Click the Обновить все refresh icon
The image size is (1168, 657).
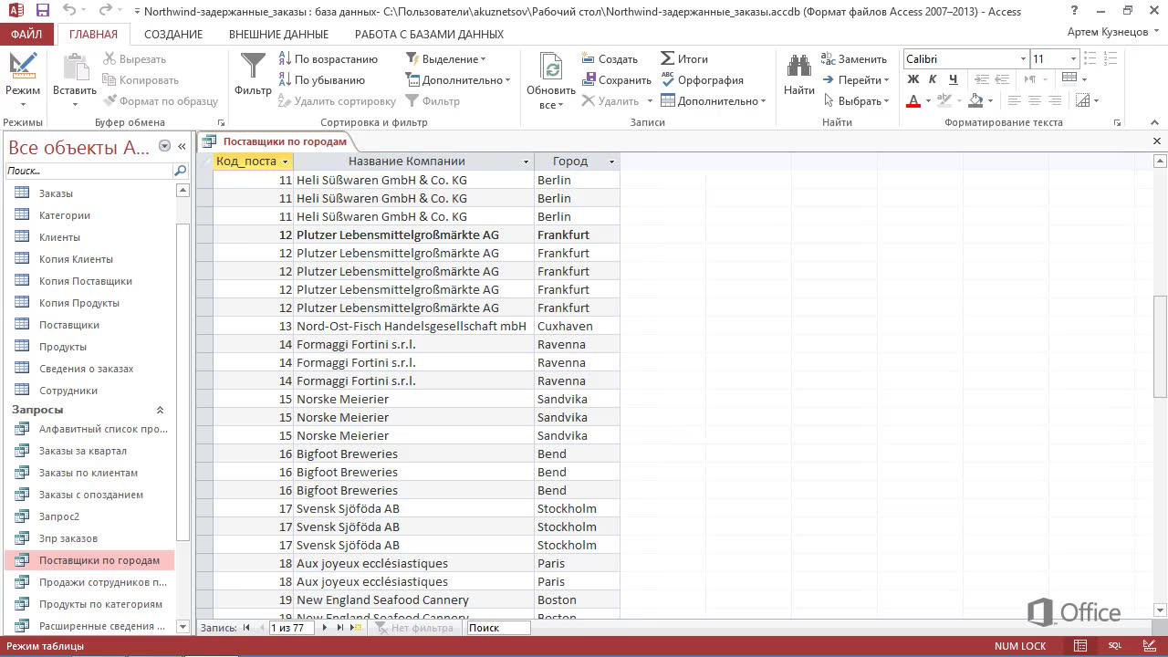(x=551, y=68)
